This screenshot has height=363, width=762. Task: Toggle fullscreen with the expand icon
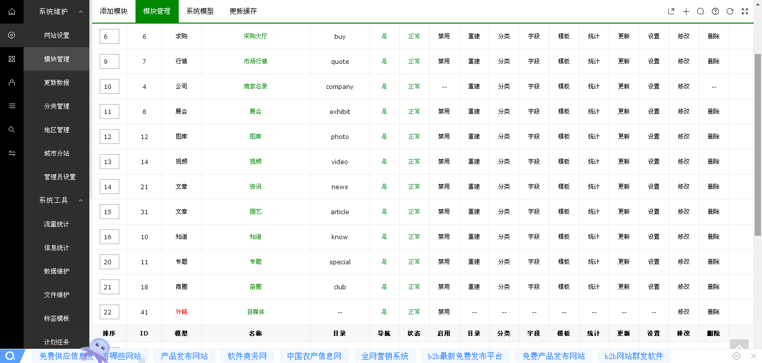745,11
